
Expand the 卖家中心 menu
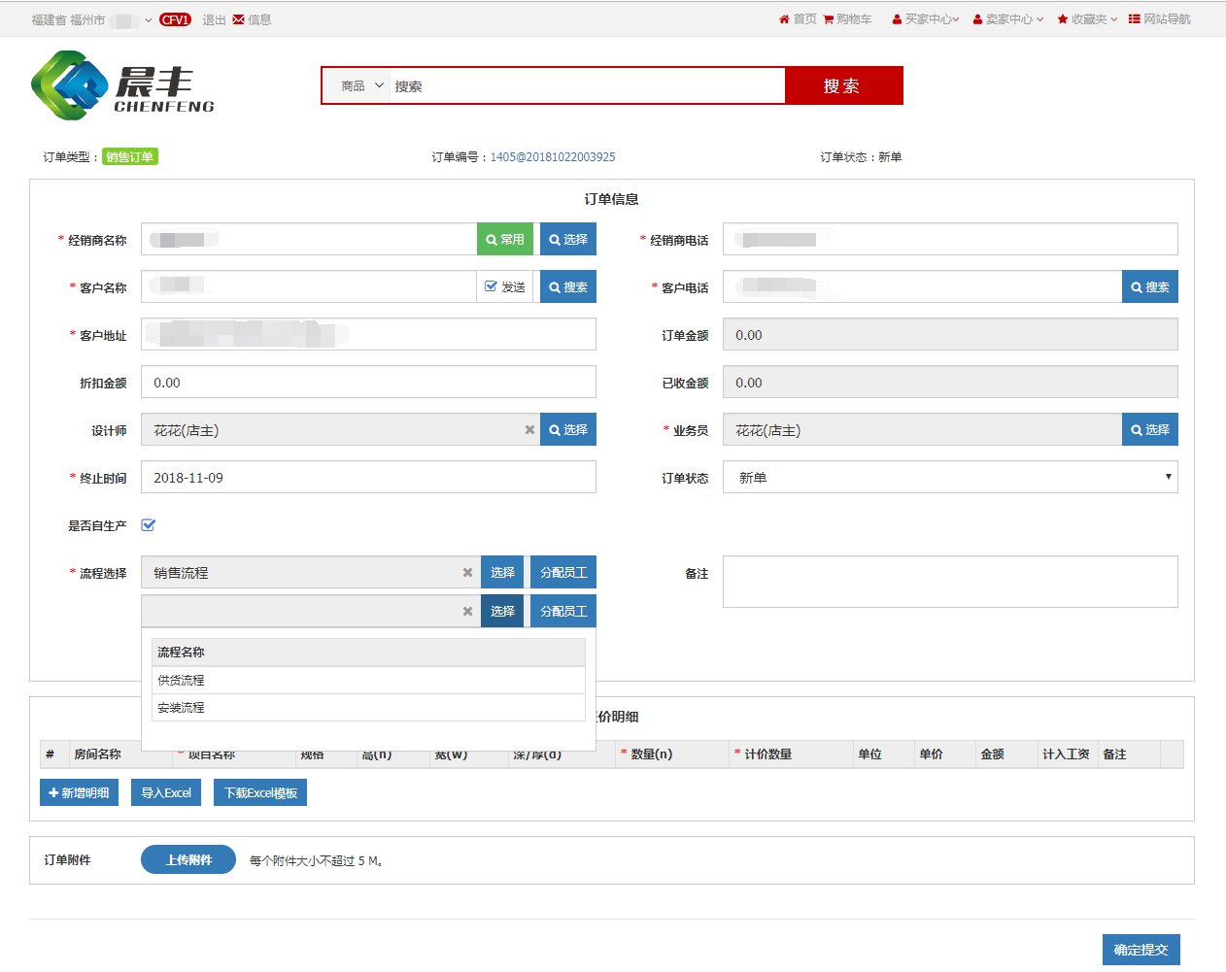click(x=1007, y=19)
